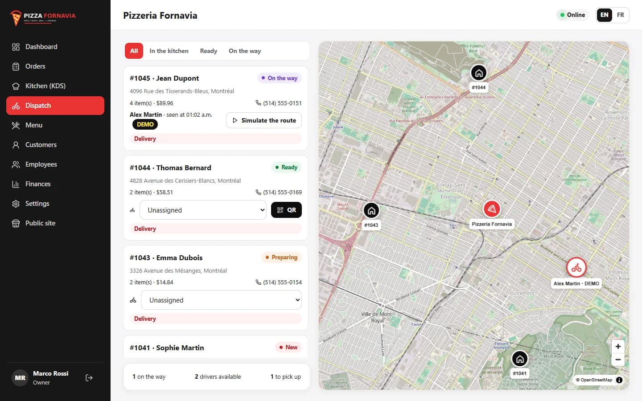Click the Preparing status badge on #1043
This screenshot has height=401, width=642.
(x=281, y=257)
